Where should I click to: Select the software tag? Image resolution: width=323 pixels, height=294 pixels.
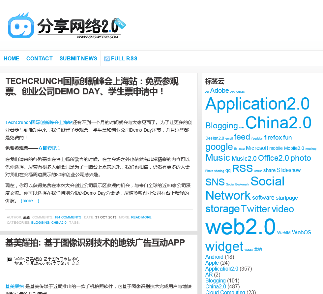pos(263,198)
